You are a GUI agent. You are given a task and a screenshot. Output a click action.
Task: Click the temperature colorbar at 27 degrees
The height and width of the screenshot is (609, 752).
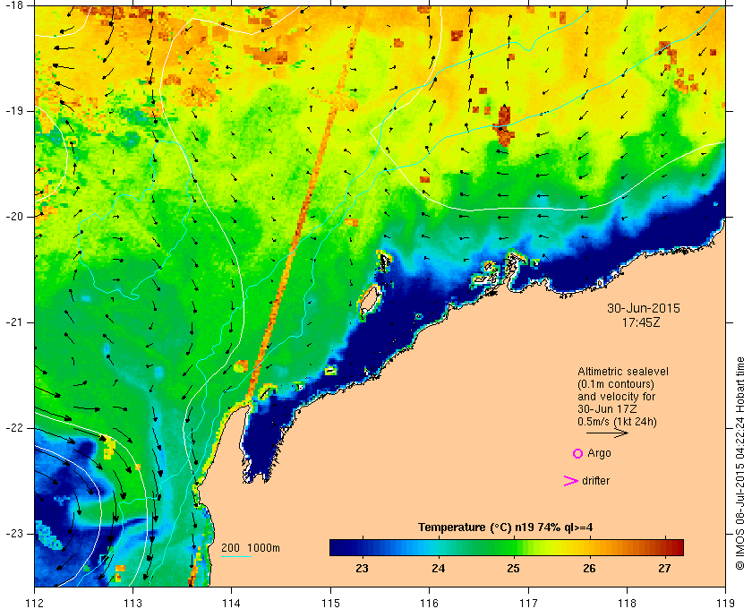(x=664, y=547)
